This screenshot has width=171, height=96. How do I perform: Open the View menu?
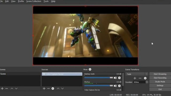point(13,1)
